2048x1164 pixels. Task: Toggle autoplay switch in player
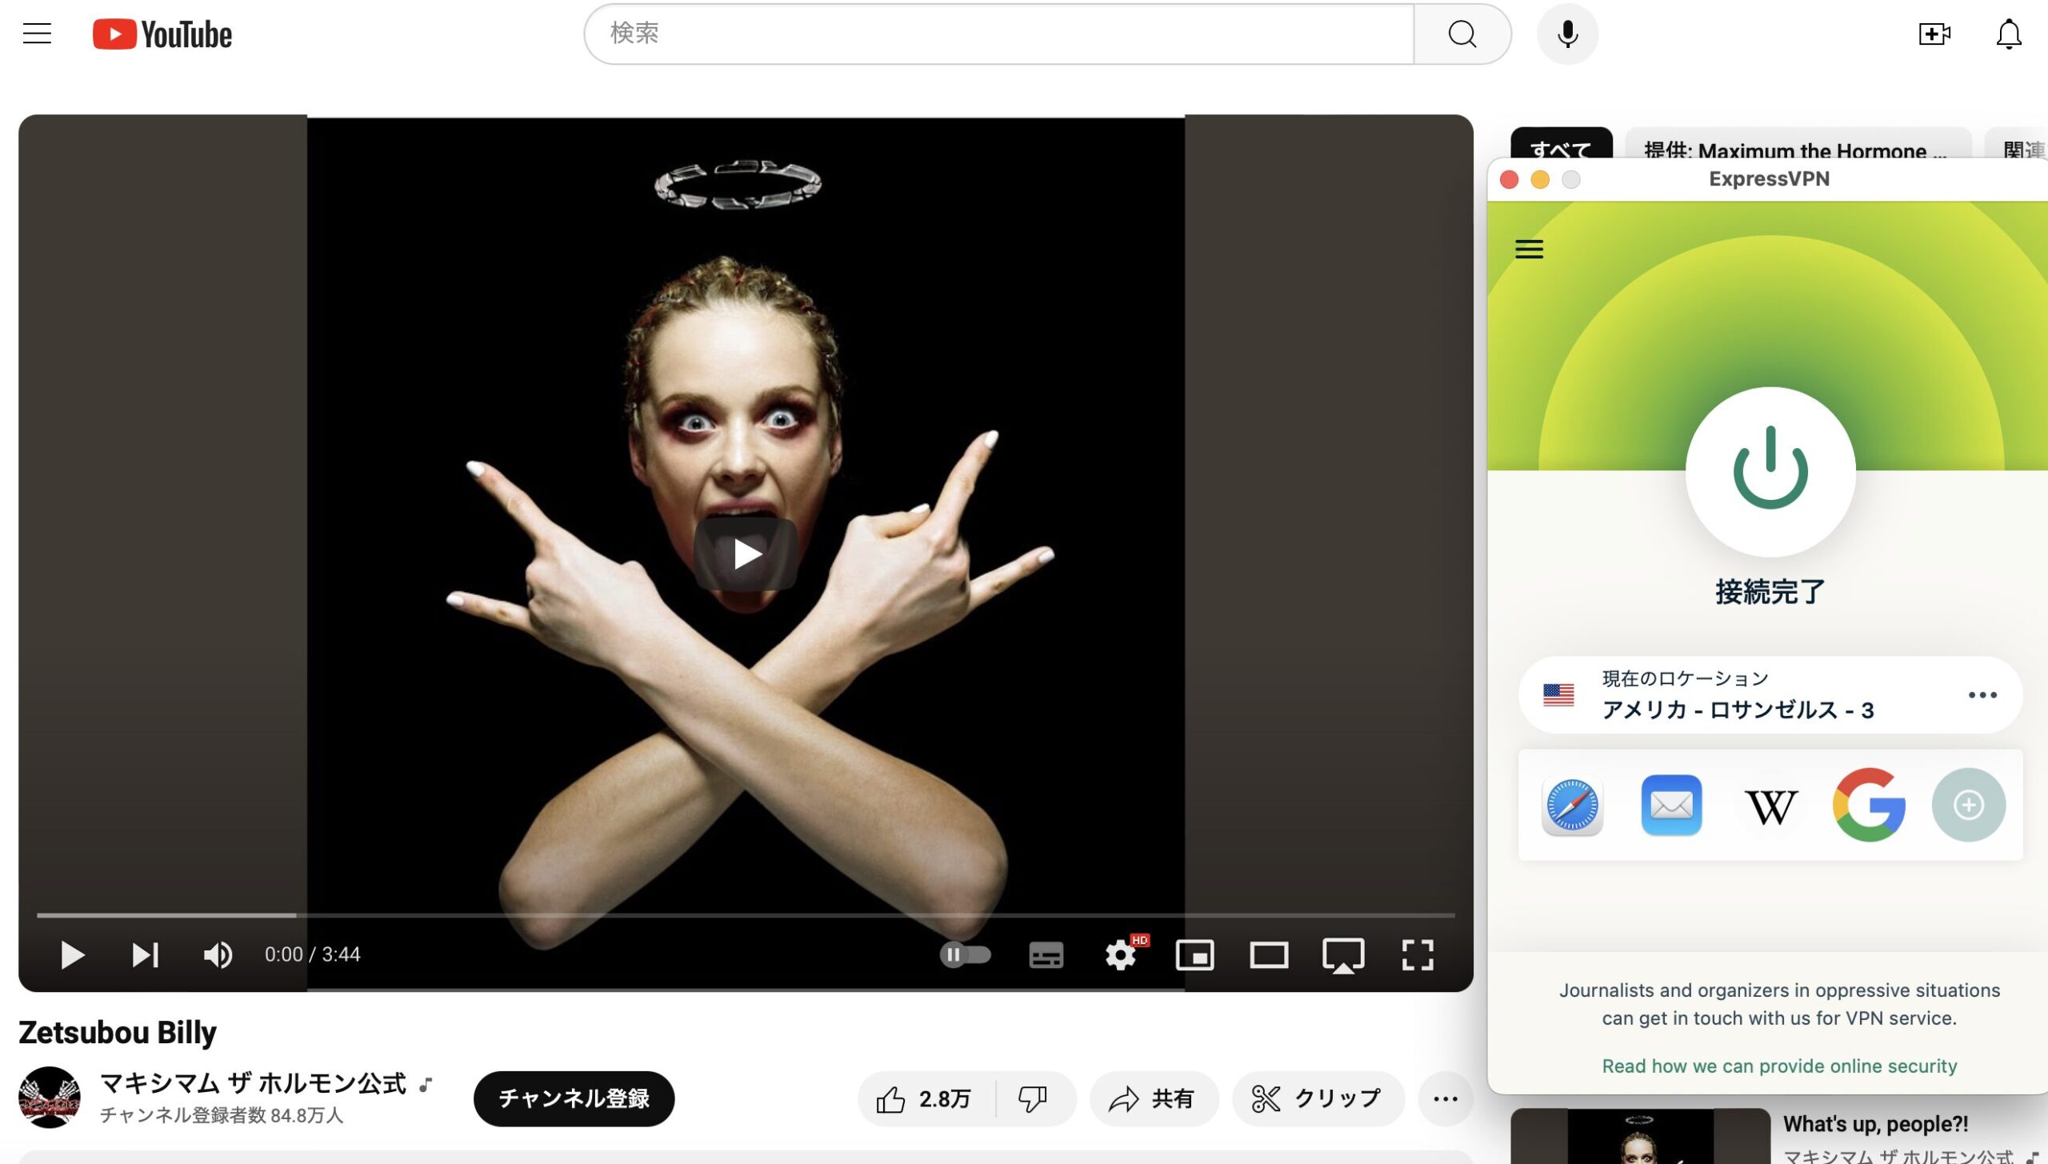click(x=966, y=954)
